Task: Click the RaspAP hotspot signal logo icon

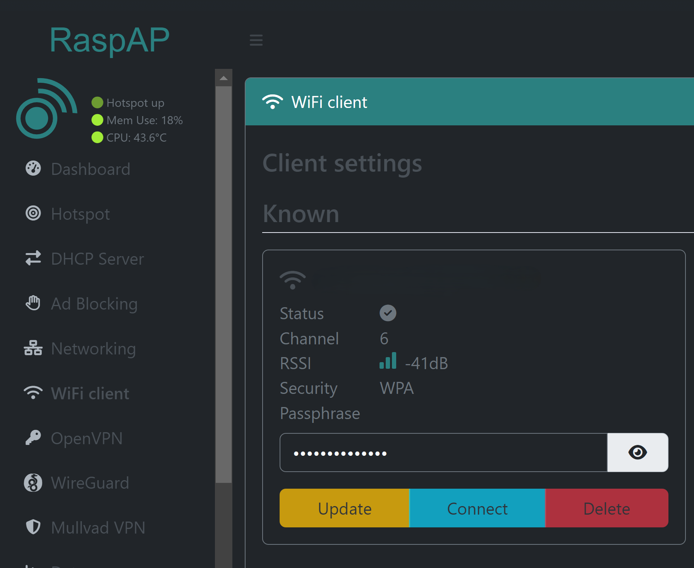Action: pyautogui.click(x=47, y=108)
